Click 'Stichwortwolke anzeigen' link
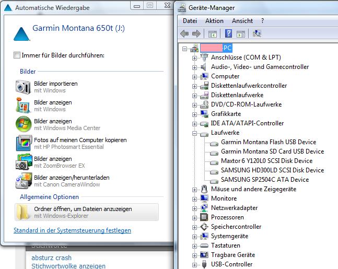This screenshot has height=269, width=338. coord(68,266)
